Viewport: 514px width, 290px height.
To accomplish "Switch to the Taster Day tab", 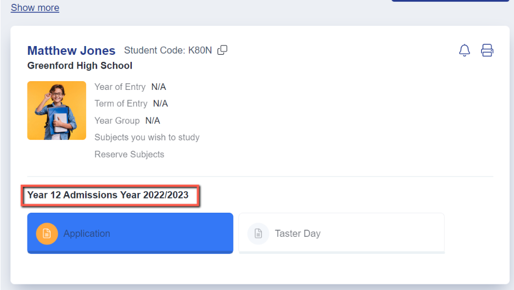I will [342, 234].
